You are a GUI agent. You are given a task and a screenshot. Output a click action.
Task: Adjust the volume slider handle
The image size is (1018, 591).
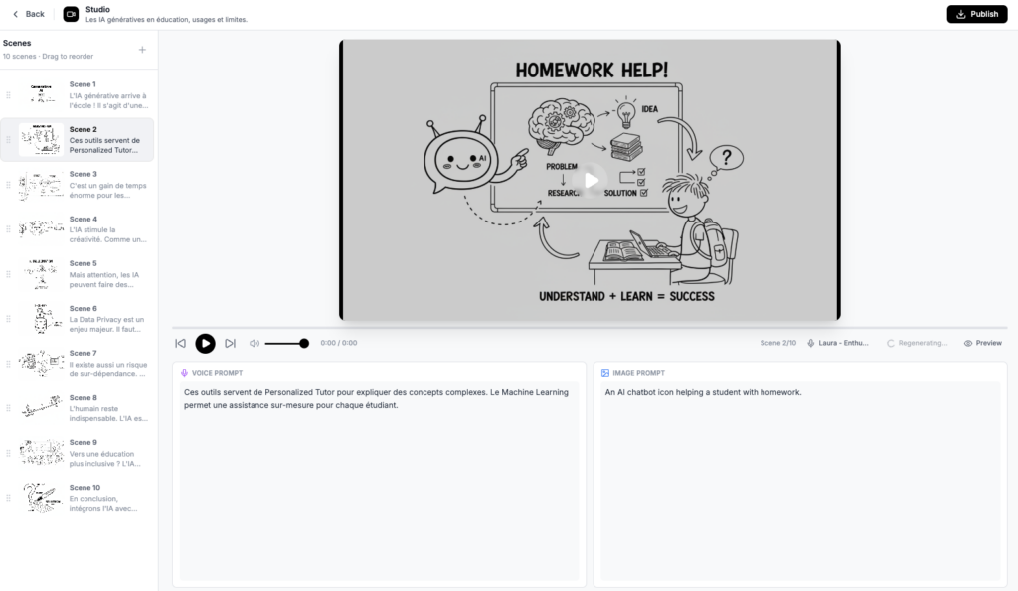point(304,343)
